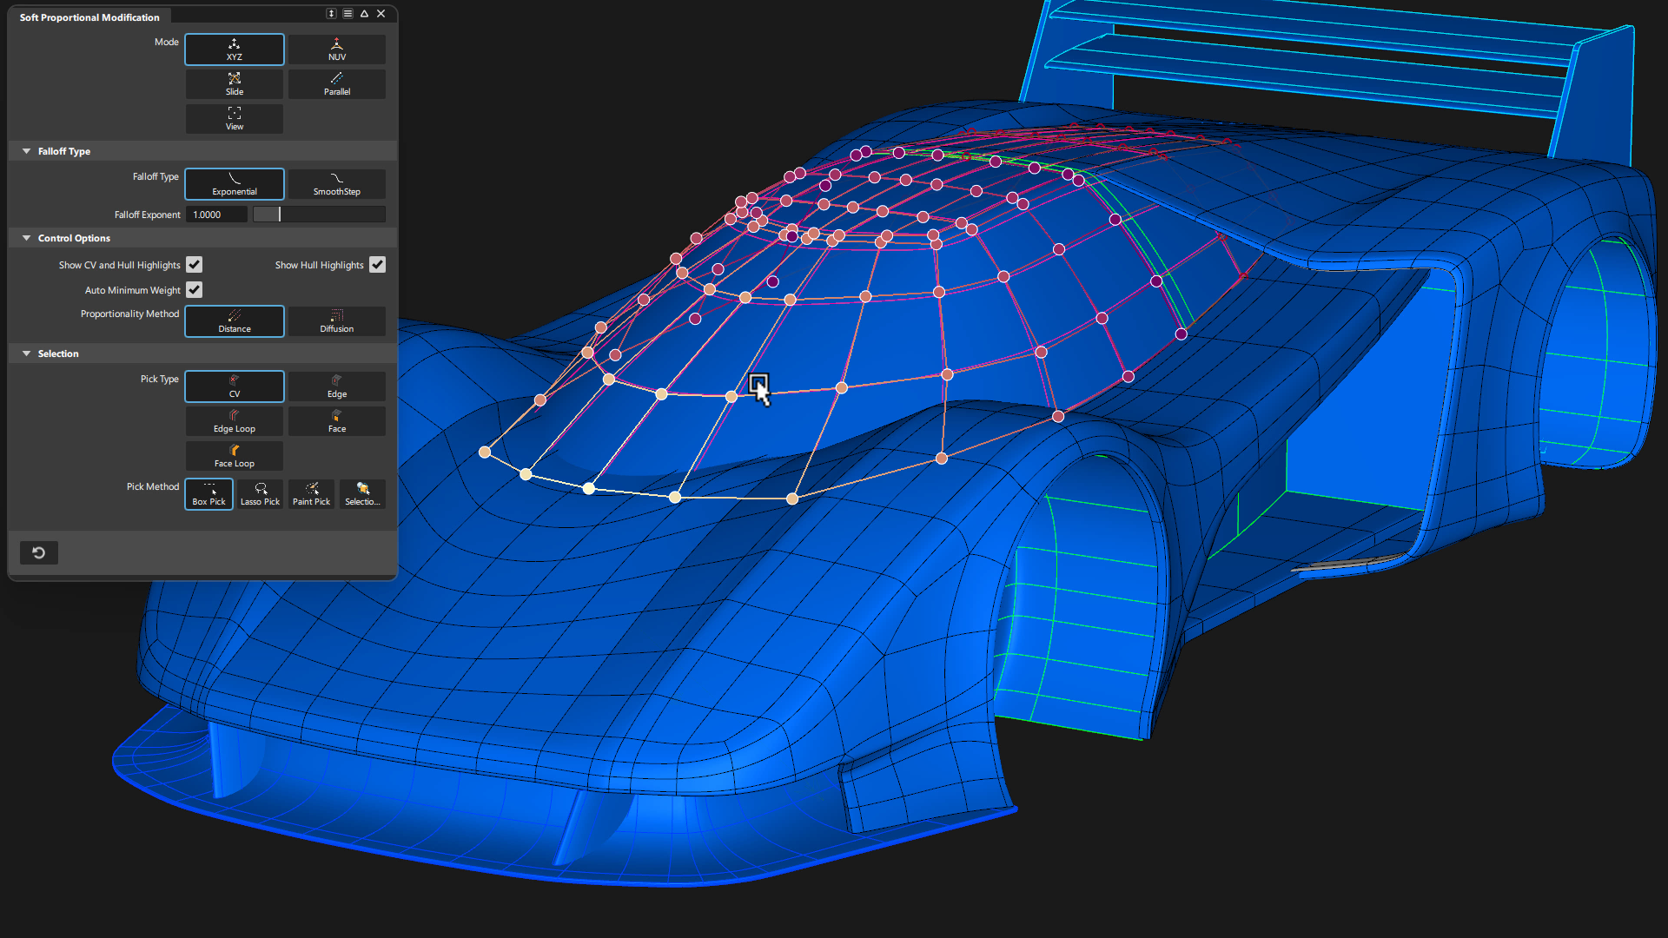1668x938 pixels.
Task: Disable Auto Minimum Weight checkbox
Action: point(195,290)
